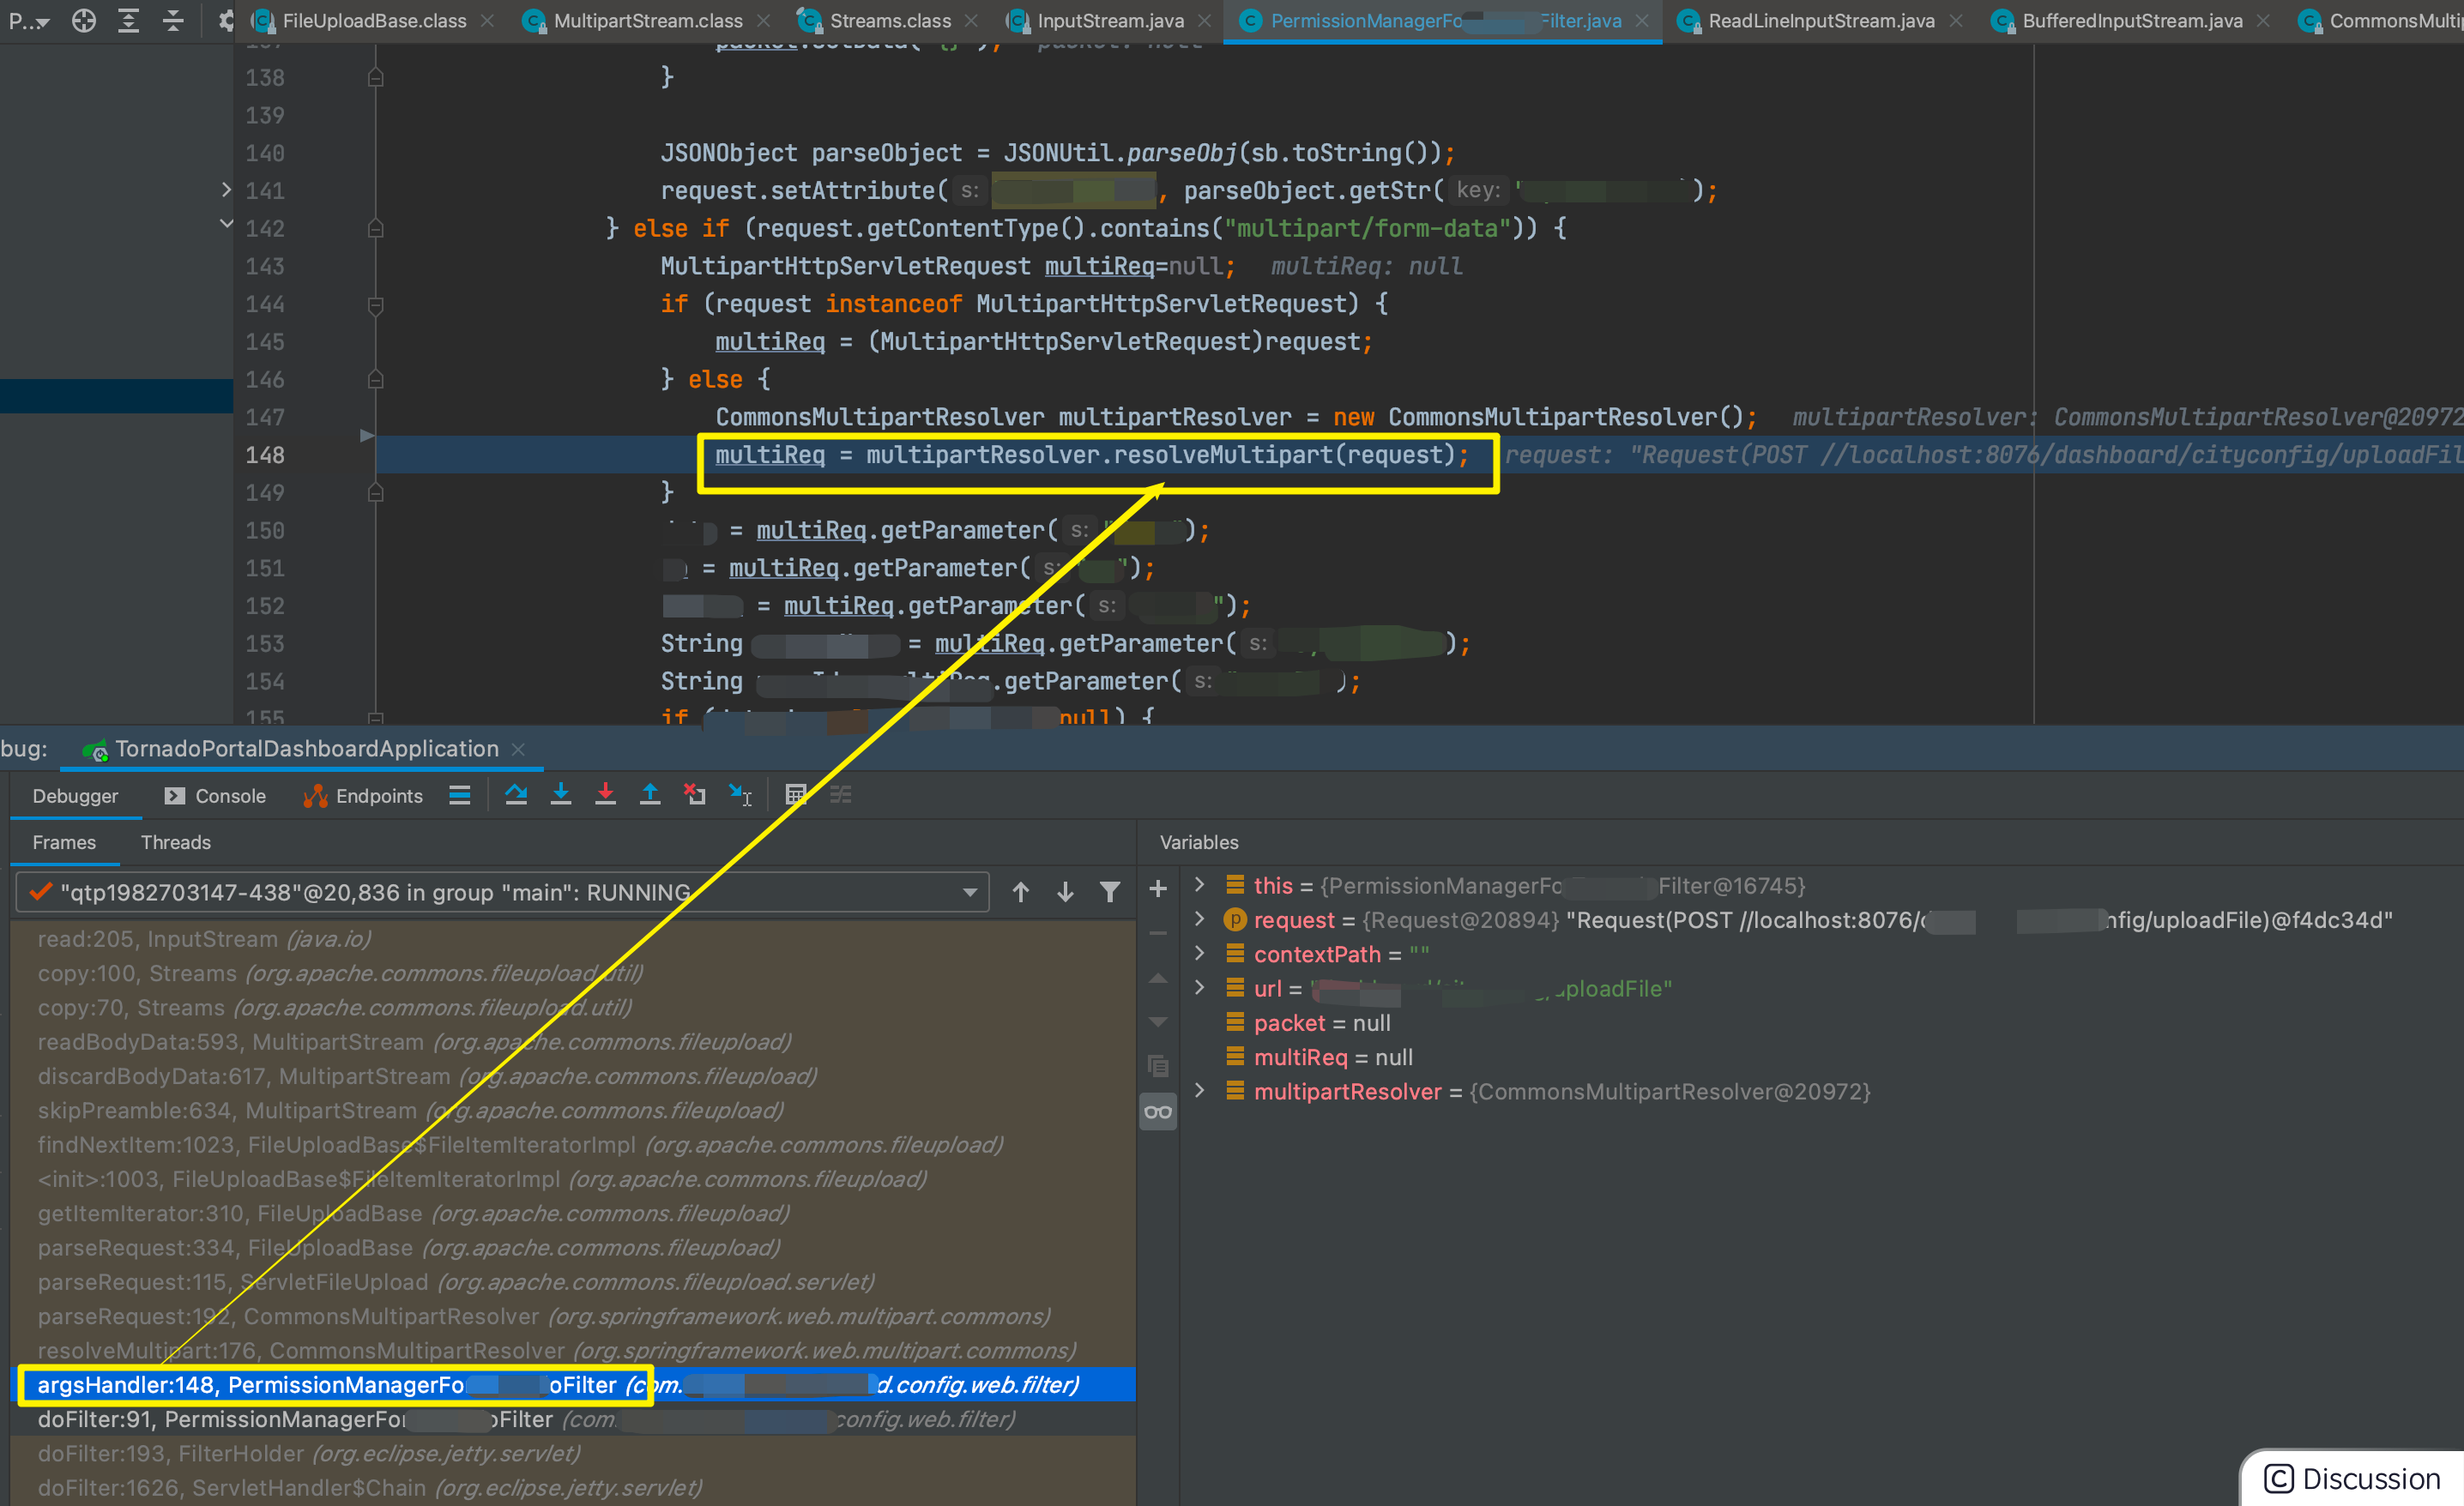Select frame 'readBodyData:593, MultipartStream'
Screen dimensions: 2464x1506
pos(572,1042)
